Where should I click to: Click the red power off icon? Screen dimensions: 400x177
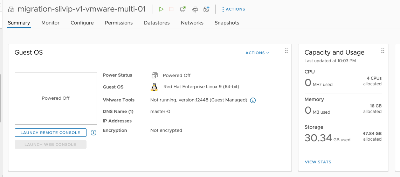coord(171,9)
